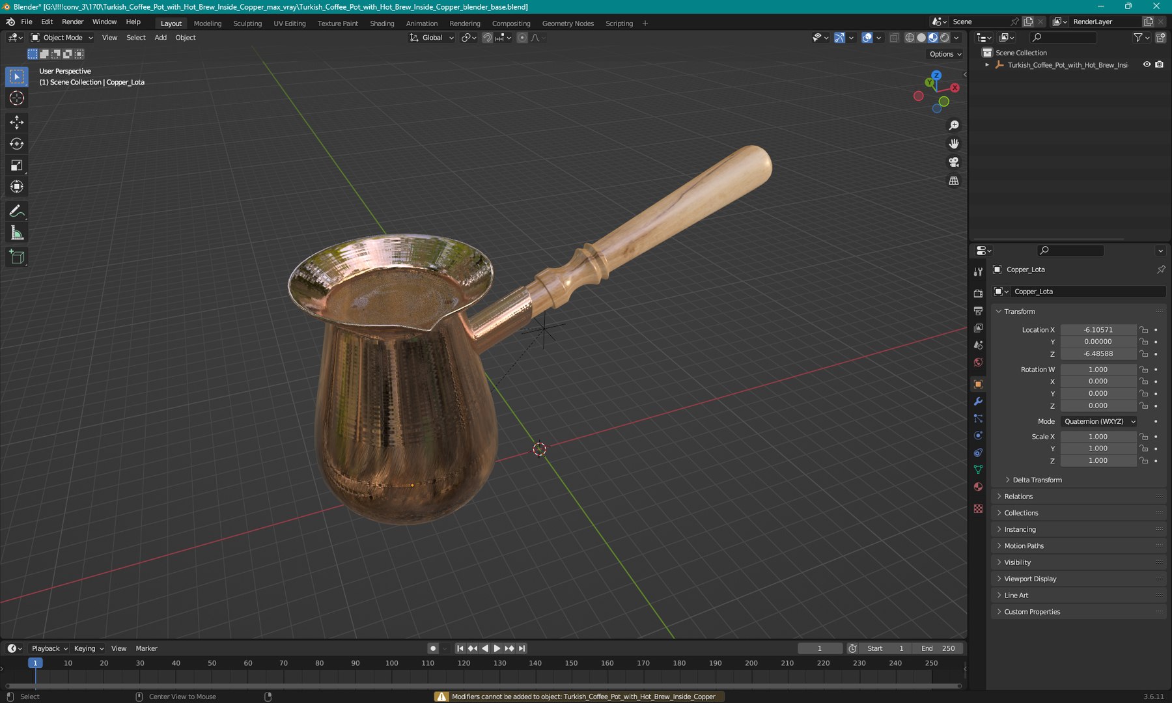
Task: Open the viewport Options dropdown
Action: (x=945, y=54)
